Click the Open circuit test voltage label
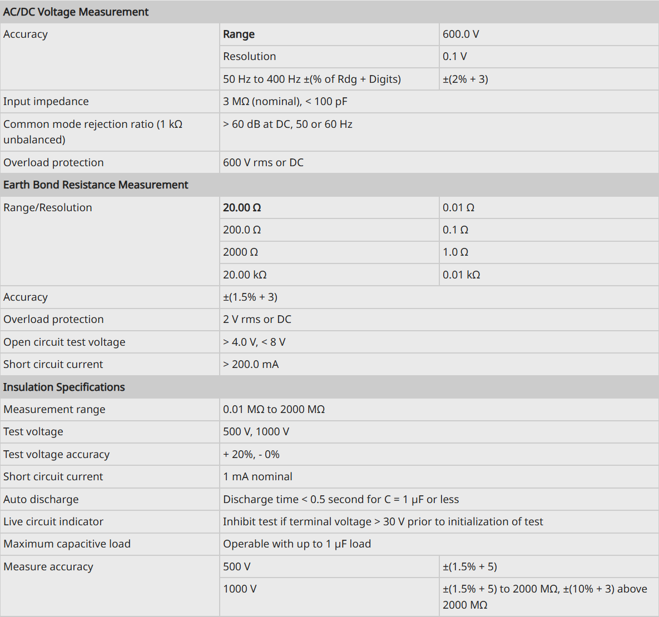Screen dimensions: 659x617 coord(65,342)
